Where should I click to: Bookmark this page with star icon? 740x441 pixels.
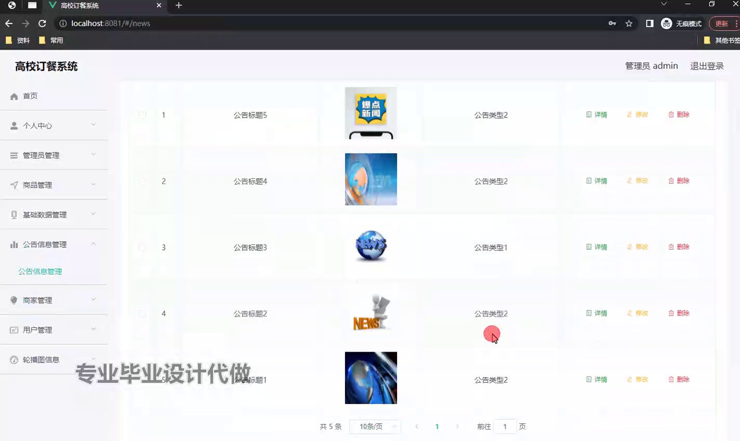coord(629,23)
